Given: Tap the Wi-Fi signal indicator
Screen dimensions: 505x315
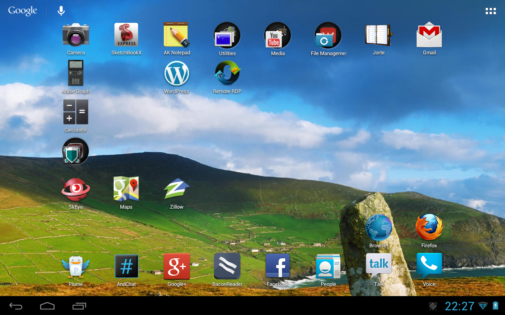Looking at the screenshot, I should pos(483,306).
